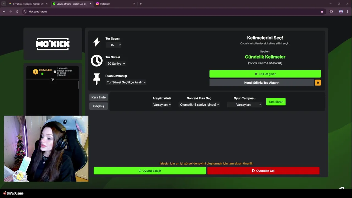
Task: Close the Instagram browser tab
Action: [x=134, y=4]
